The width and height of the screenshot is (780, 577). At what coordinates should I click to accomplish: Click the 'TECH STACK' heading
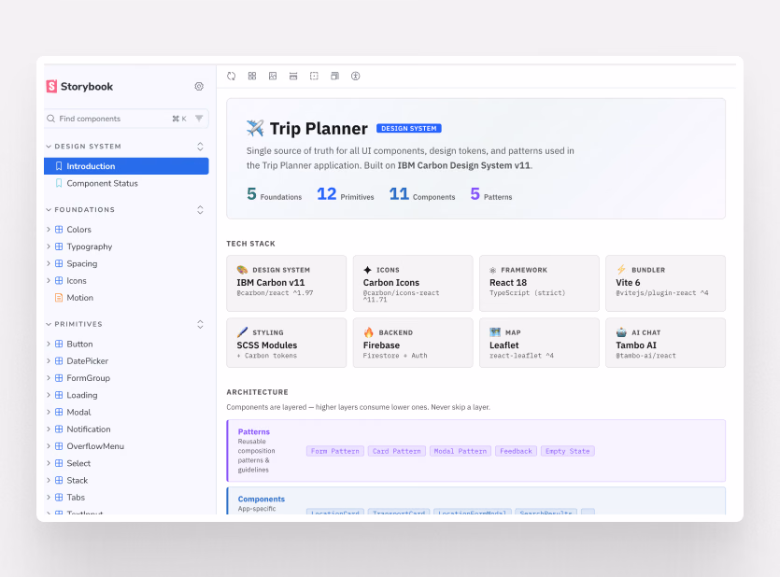point(250,244)
